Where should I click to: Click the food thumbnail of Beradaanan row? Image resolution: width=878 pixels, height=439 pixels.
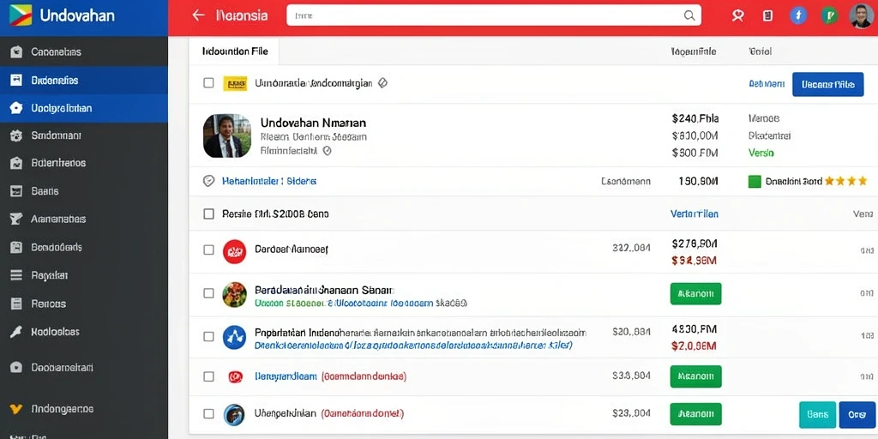pyautogui.click(x=235, y=295)
